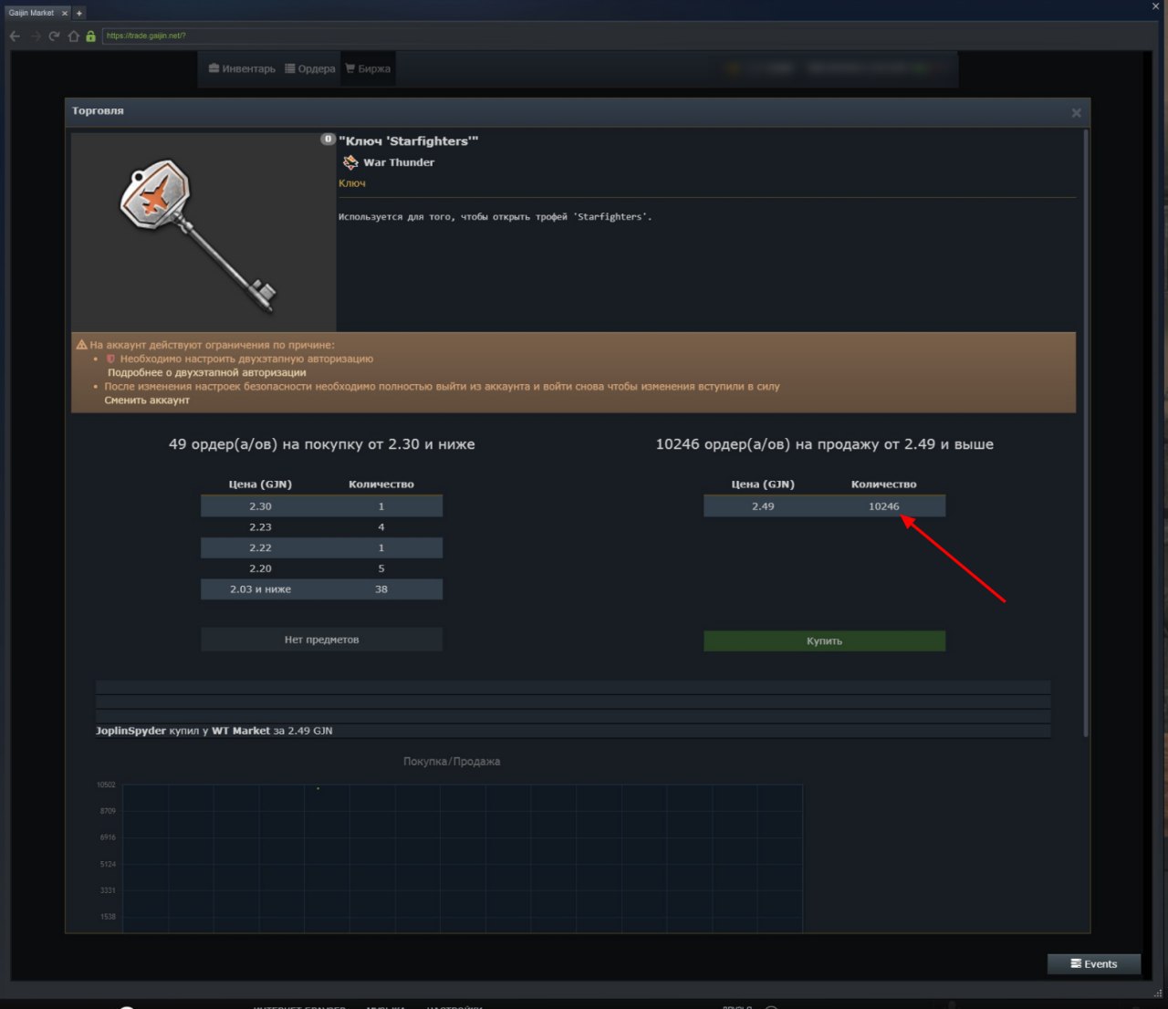
Task: Select the 2.03 и ниже row
Action: [321, 589]
